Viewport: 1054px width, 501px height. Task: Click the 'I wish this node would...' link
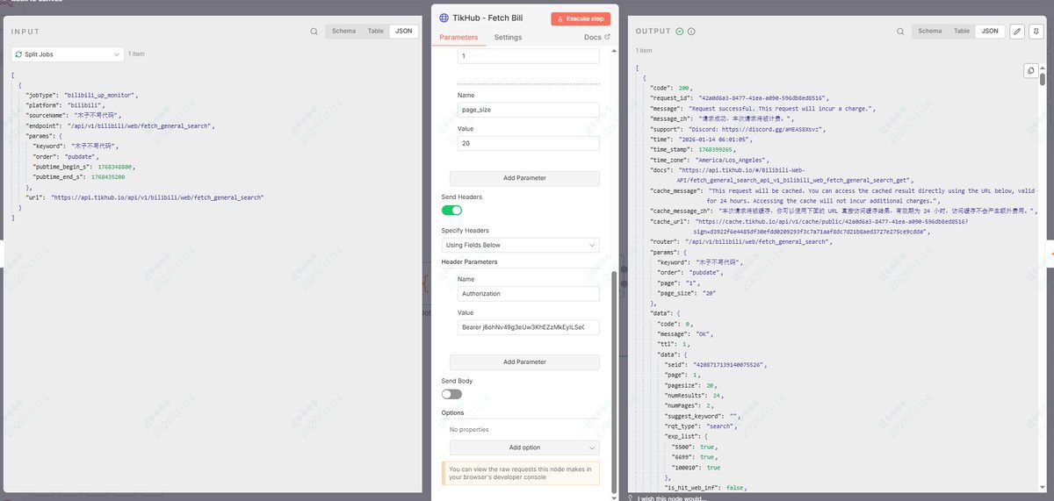tap(672, 498)
